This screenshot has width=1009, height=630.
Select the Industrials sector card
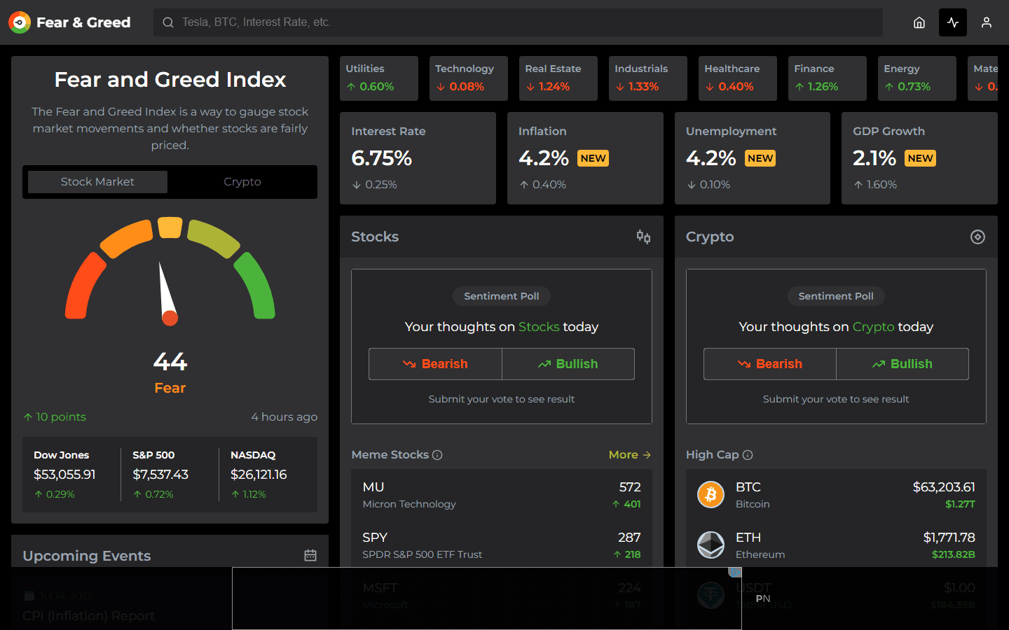point(648,78)
